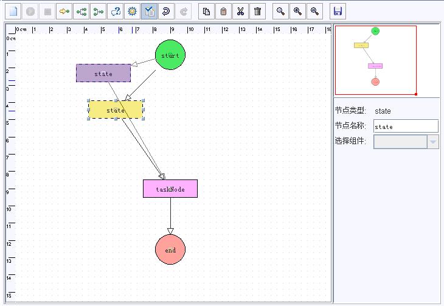Click the plain magnifier zoom icon
444x306 pixels.
280,12
